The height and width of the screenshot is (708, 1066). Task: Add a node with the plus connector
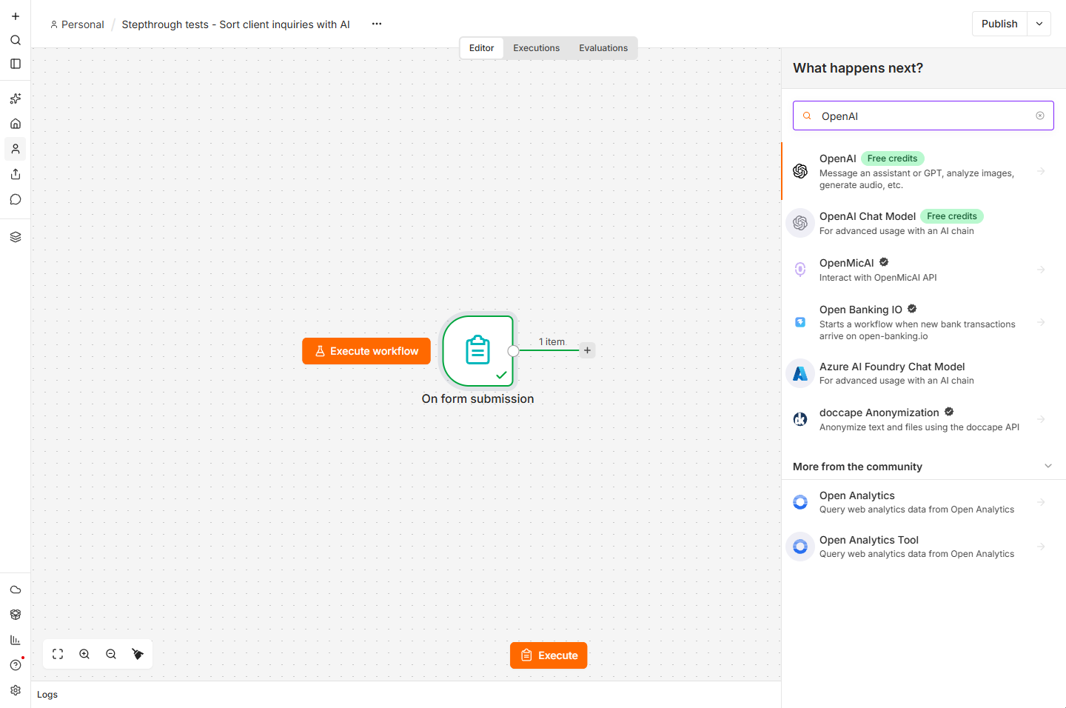tap(587, 350)
